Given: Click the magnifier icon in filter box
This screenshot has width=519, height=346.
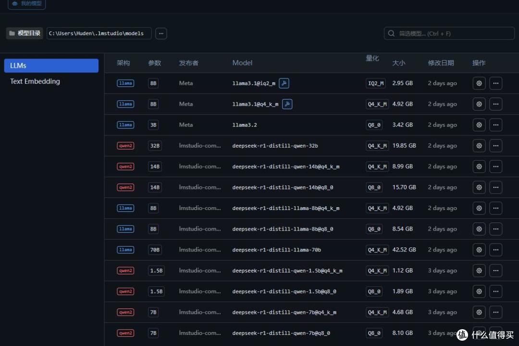Looking at the screenshot, I should tap(391, 34).
